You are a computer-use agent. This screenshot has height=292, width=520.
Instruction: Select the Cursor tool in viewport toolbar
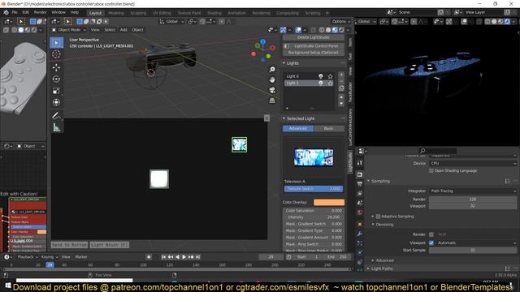coord(56,54)
